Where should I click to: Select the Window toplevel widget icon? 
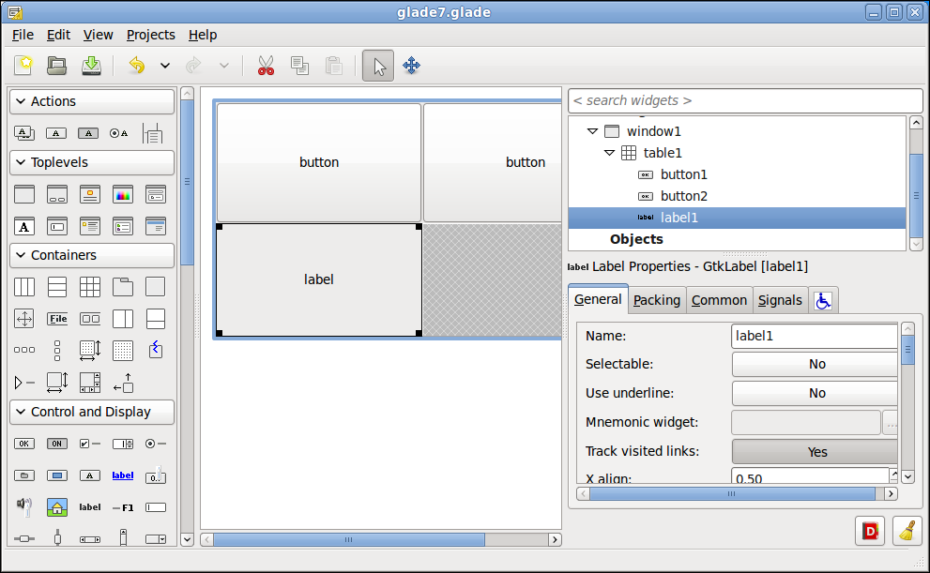tap(24, 194)
